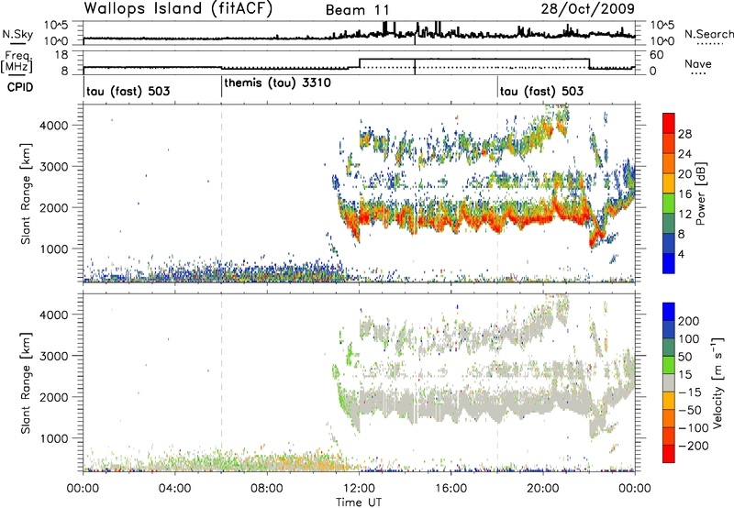
Task: Click the 'N.Search' legend label
Action: (x=708, y=34)
